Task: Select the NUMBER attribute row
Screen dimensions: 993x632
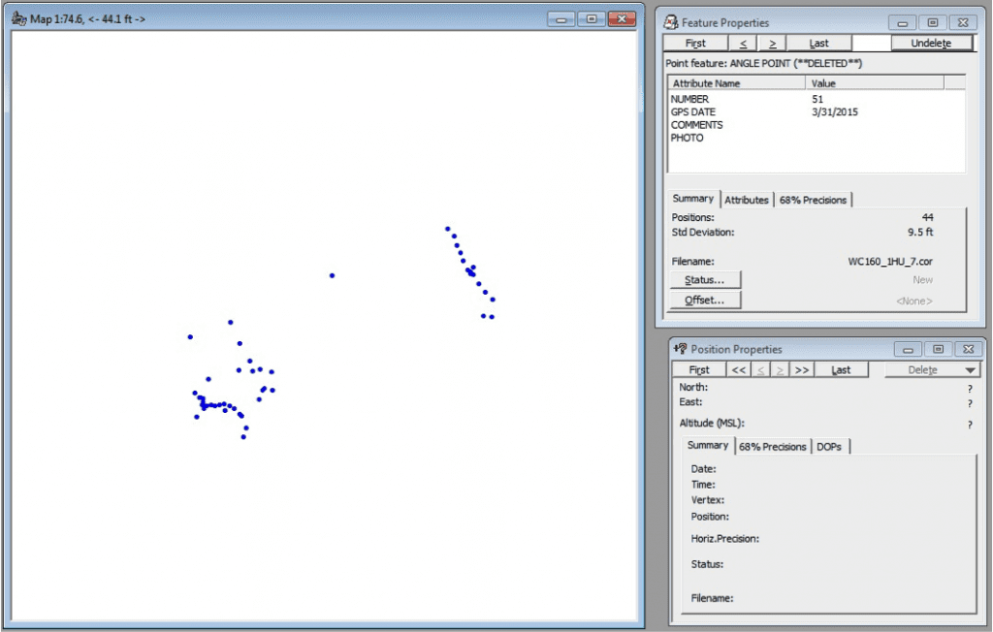Action: (x=817, y=99)
